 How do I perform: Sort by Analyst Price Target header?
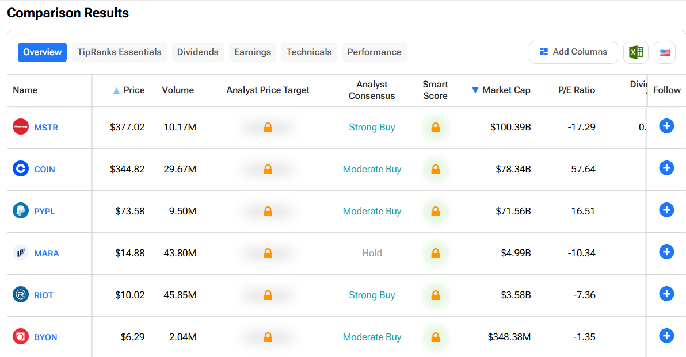(268, 90)
